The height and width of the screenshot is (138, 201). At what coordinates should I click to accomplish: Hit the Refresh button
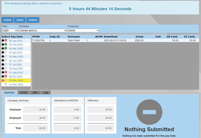pyautogui.click(x=33, y=20)
